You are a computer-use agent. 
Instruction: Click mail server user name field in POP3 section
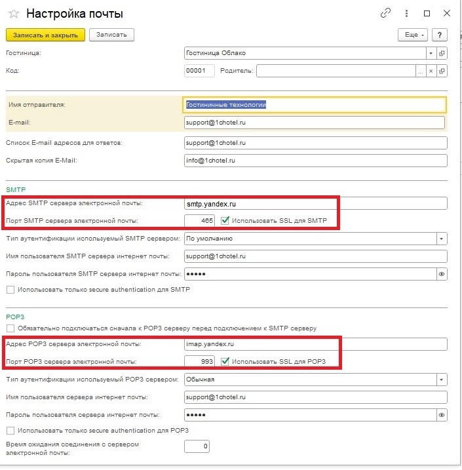315,397
